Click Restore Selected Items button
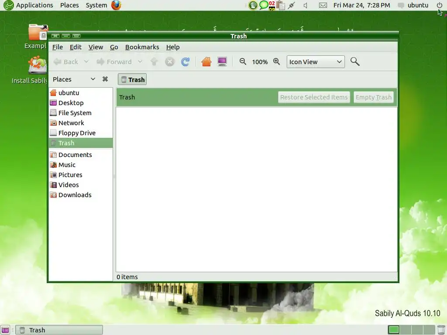447x335 pixels. (314, 97)
